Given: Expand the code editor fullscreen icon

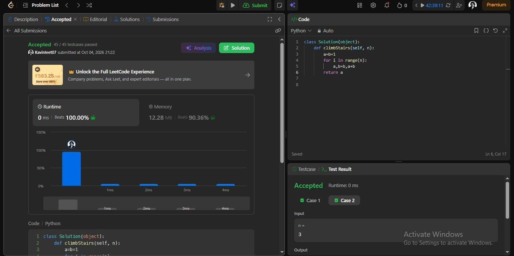Looking at the screenshot, I should point(505,30).
